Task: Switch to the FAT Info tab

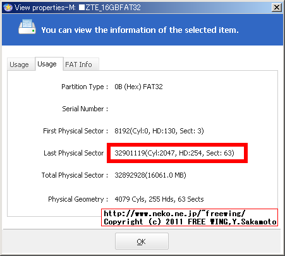Action: 81,64
